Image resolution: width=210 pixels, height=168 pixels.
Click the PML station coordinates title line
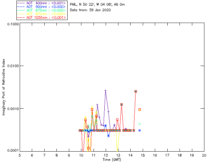97,5
